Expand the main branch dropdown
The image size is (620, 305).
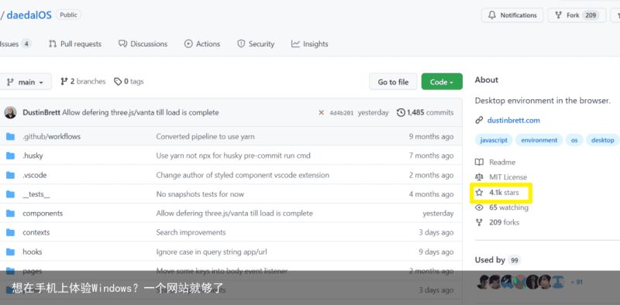(25, 82)
